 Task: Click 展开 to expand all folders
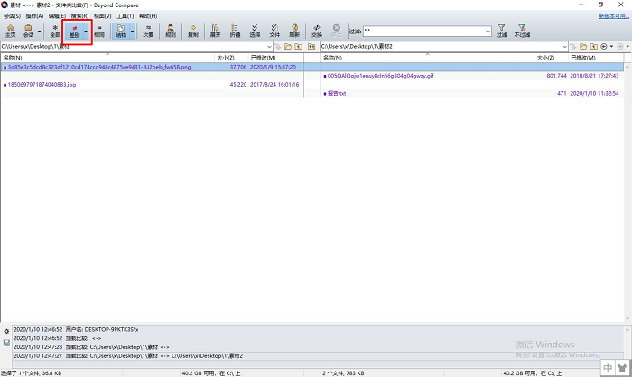215,31
